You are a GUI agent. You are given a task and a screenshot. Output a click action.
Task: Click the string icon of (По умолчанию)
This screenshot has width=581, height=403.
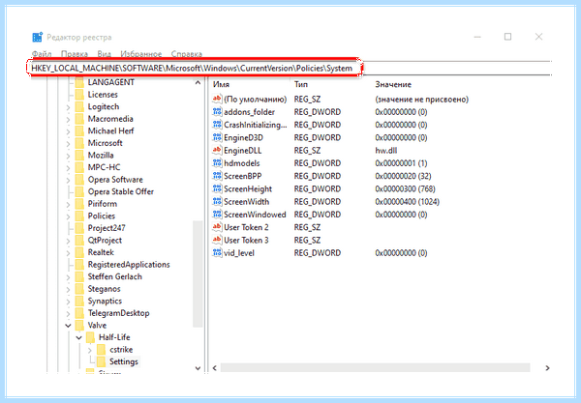point(217,100)
